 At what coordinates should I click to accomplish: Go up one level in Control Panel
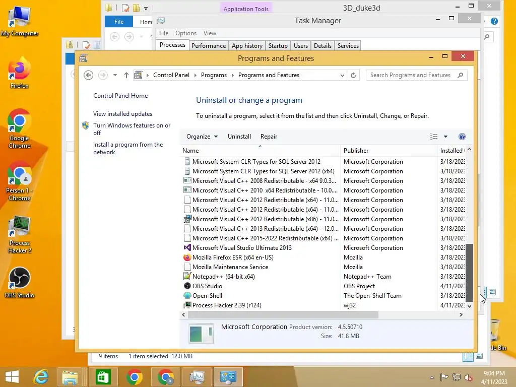pyautogui.click(x=126, y=75)
